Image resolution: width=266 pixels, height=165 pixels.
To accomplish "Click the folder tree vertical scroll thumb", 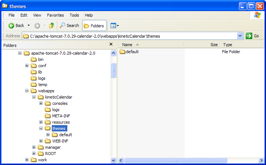I will (x=113, y=70).
